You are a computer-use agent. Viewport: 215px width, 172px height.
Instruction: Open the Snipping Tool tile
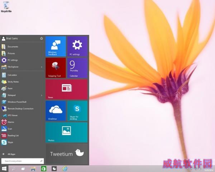[56, 68]
